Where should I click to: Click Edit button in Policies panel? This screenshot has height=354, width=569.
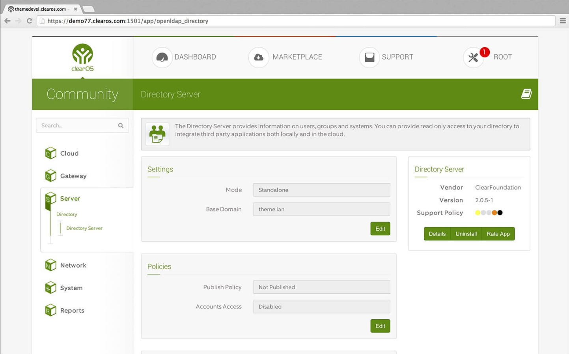pyautogui.click(x=380, y=326)
